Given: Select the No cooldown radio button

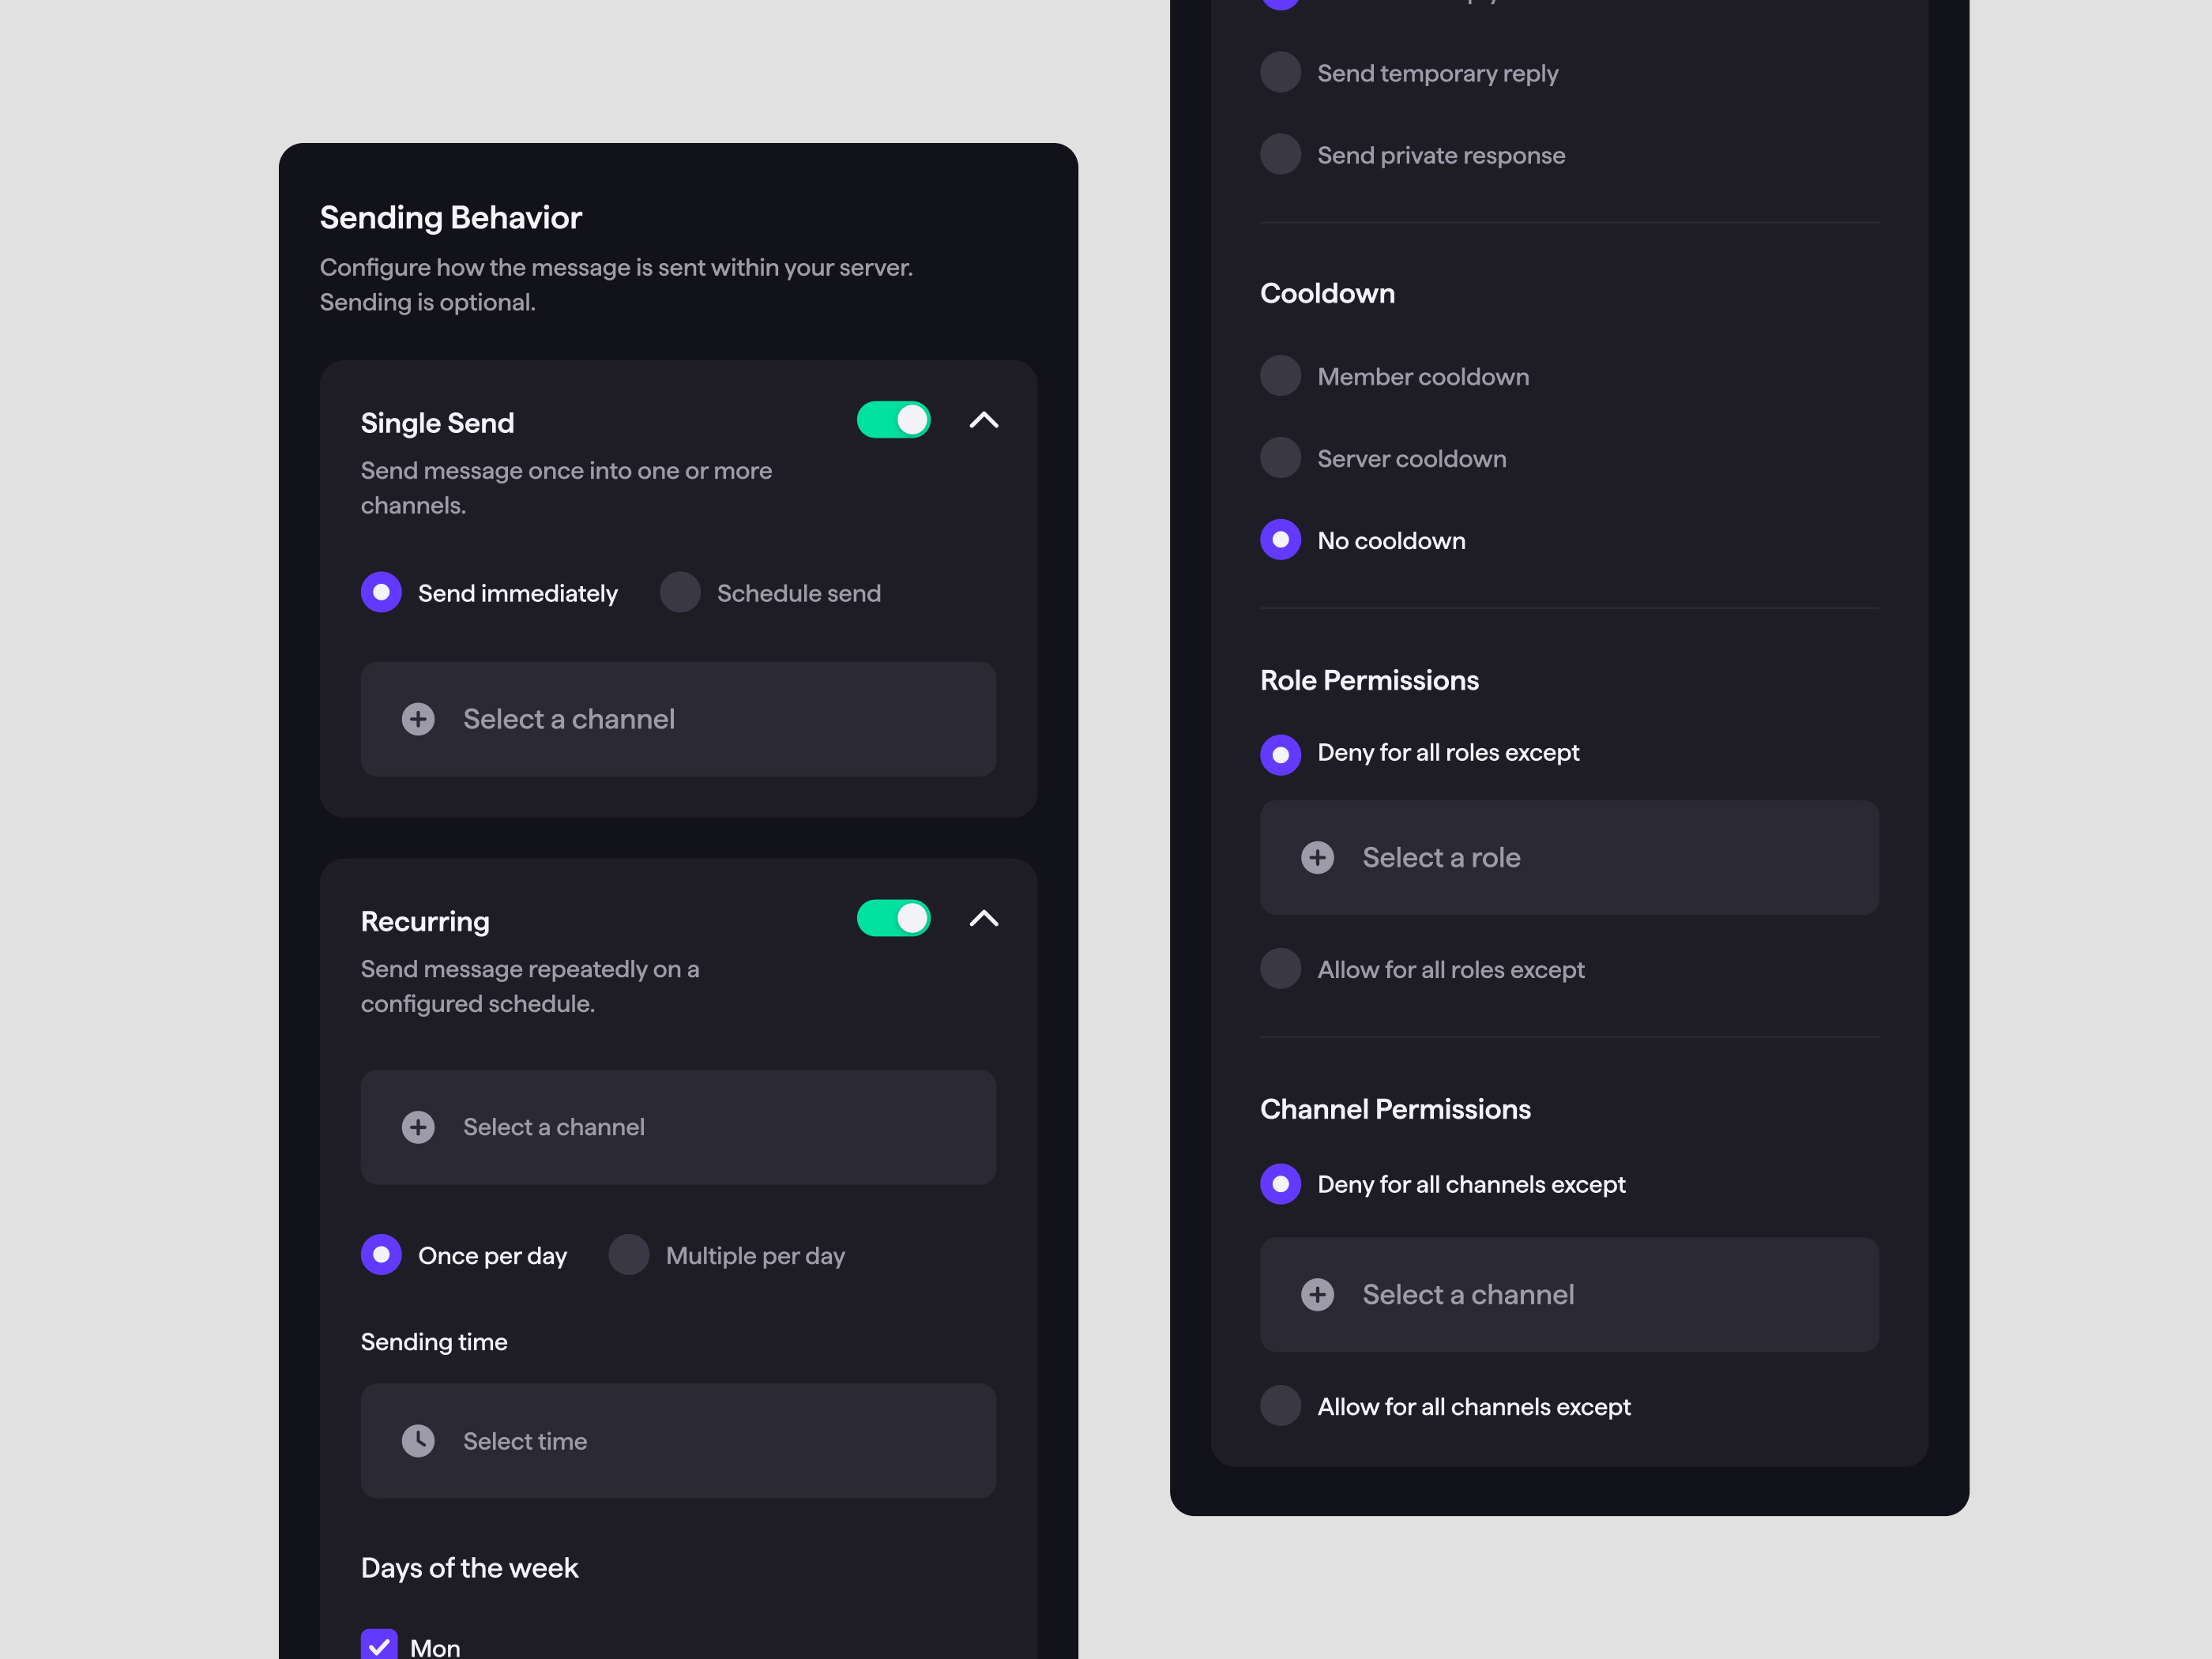Looking at the screenshot, I should [1280, 540].
